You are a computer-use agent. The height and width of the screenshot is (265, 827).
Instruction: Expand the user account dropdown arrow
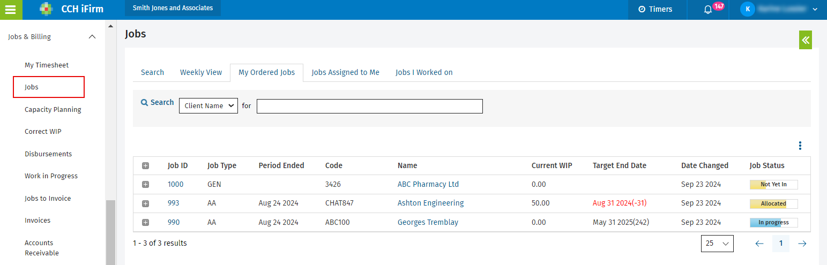[815, 9]
